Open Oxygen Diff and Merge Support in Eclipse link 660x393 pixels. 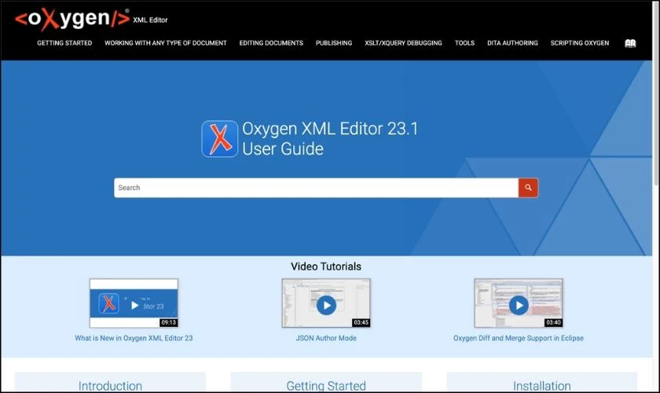(x=519, y=338)
